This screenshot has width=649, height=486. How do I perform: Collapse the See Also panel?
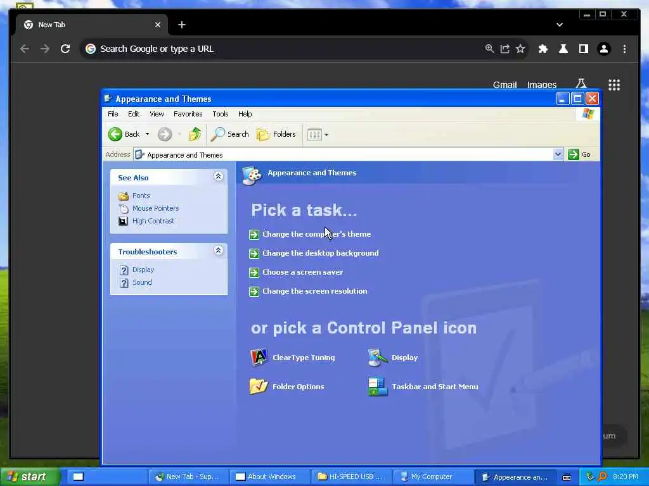[218, 177]
